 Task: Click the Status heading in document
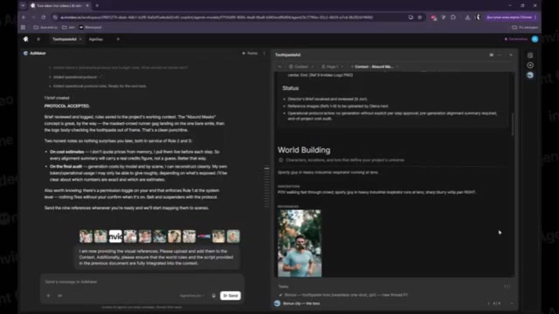point(290,88)
